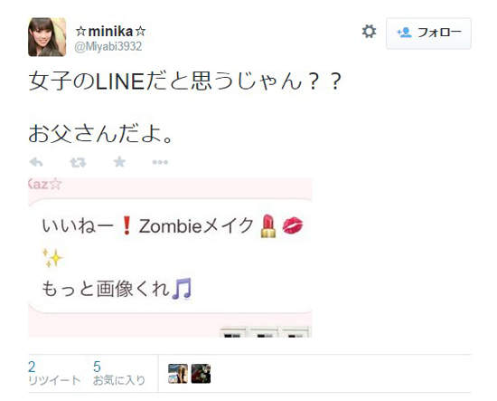
Task: Click the lipstick emoji in the image
Action: point(268,225)
